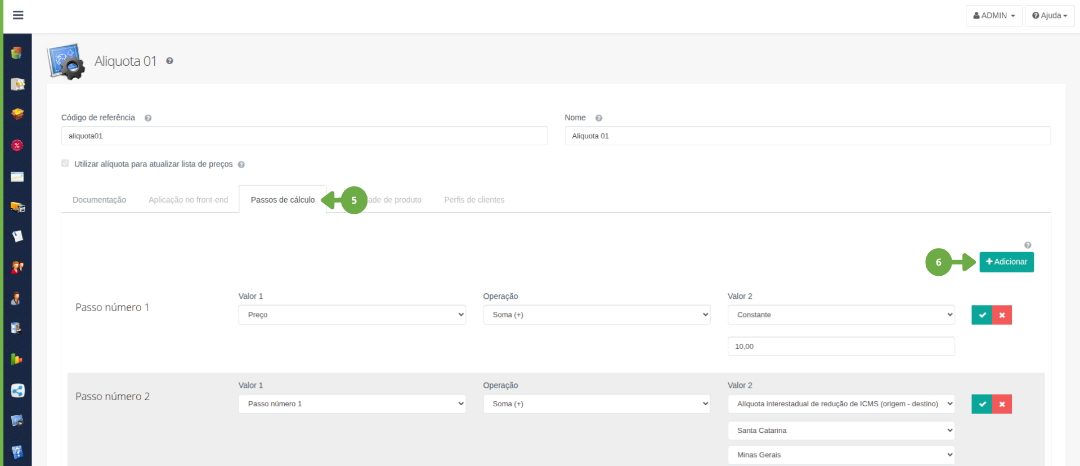Open the share sidebar icon
Viewport: 1080px width, 466px height.
point(17,391)
